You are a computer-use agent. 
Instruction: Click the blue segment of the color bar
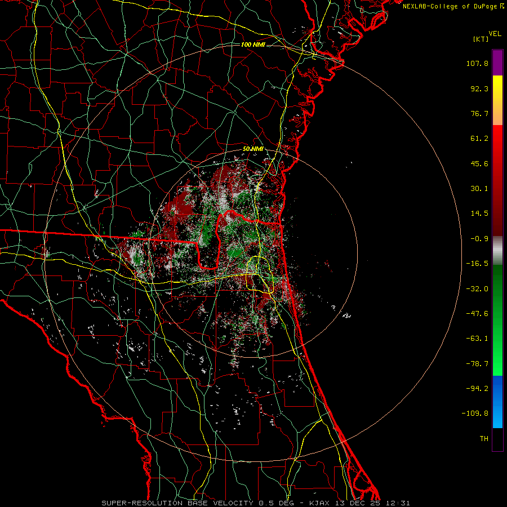coord(497,402)
